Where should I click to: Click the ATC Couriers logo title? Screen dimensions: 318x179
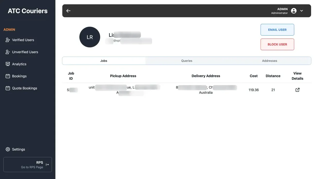click(28, 11)
